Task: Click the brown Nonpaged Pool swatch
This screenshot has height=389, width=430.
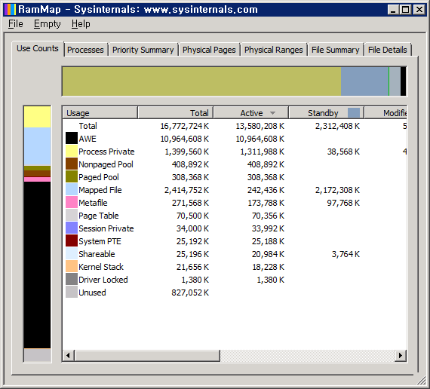Action: point(72,164)
